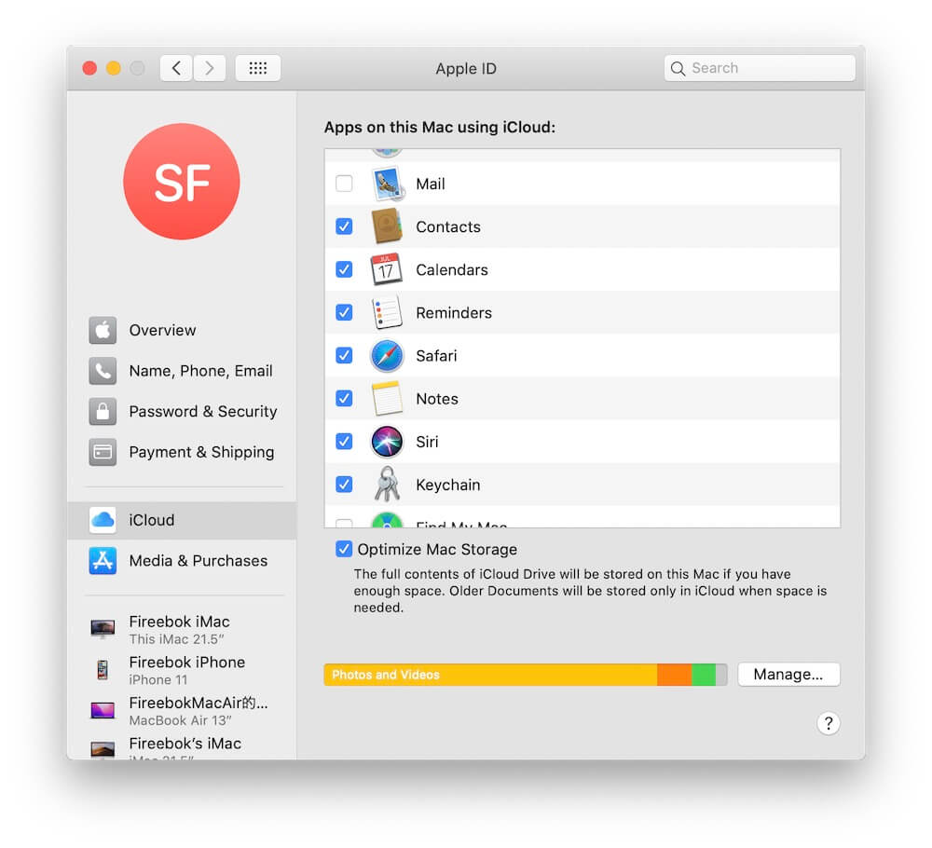The width and height of the screenshot is (932, 848).
Task: Click the Contacts address book icon
Action: [x=387, y=226]
